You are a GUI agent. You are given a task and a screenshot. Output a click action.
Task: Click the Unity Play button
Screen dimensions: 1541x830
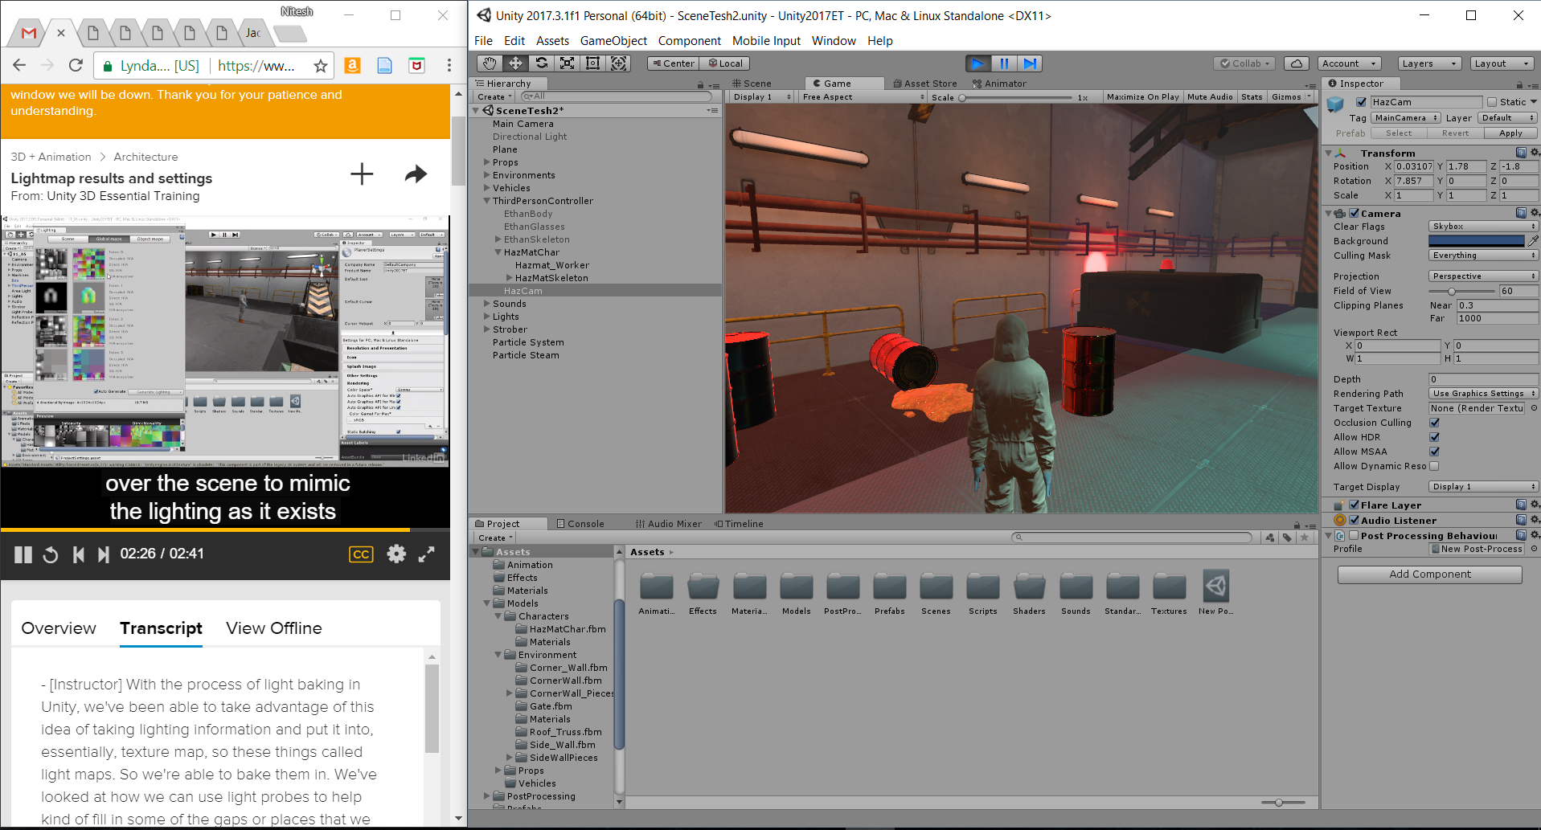977,63
